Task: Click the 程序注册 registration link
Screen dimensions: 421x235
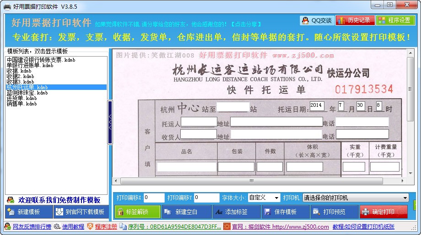Action: pyautogui.click(x=106, y=227)
